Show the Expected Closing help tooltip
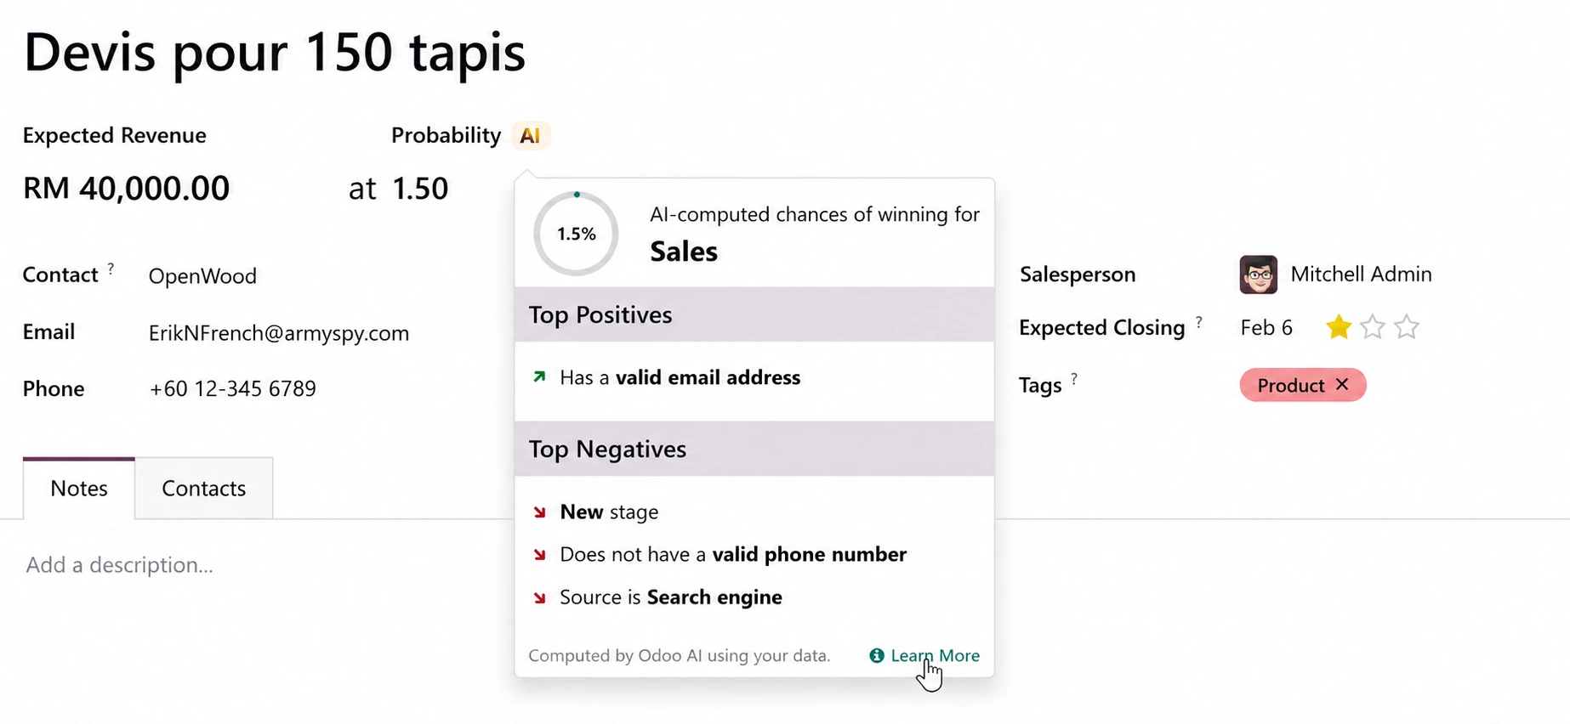The width and height of the screenshot is (1570, 724). (x=1199, y=322)
